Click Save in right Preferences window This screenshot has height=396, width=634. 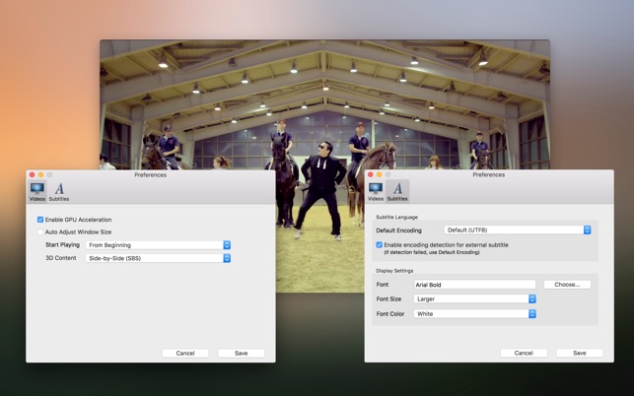580,353
